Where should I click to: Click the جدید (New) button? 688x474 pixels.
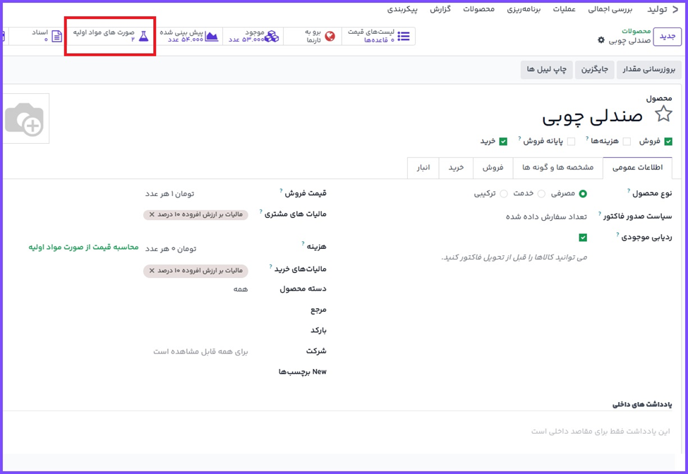pos(667,36)
